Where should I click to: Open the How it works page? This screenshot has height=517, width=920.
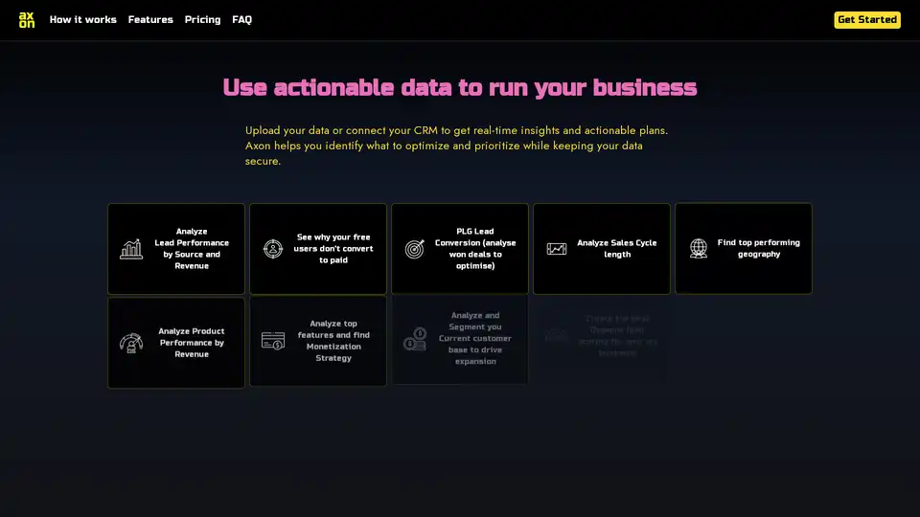82,20
